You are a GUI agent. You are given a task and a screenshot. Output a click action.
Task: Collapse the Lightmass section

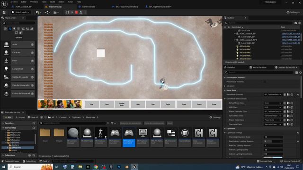pos(225,128)
